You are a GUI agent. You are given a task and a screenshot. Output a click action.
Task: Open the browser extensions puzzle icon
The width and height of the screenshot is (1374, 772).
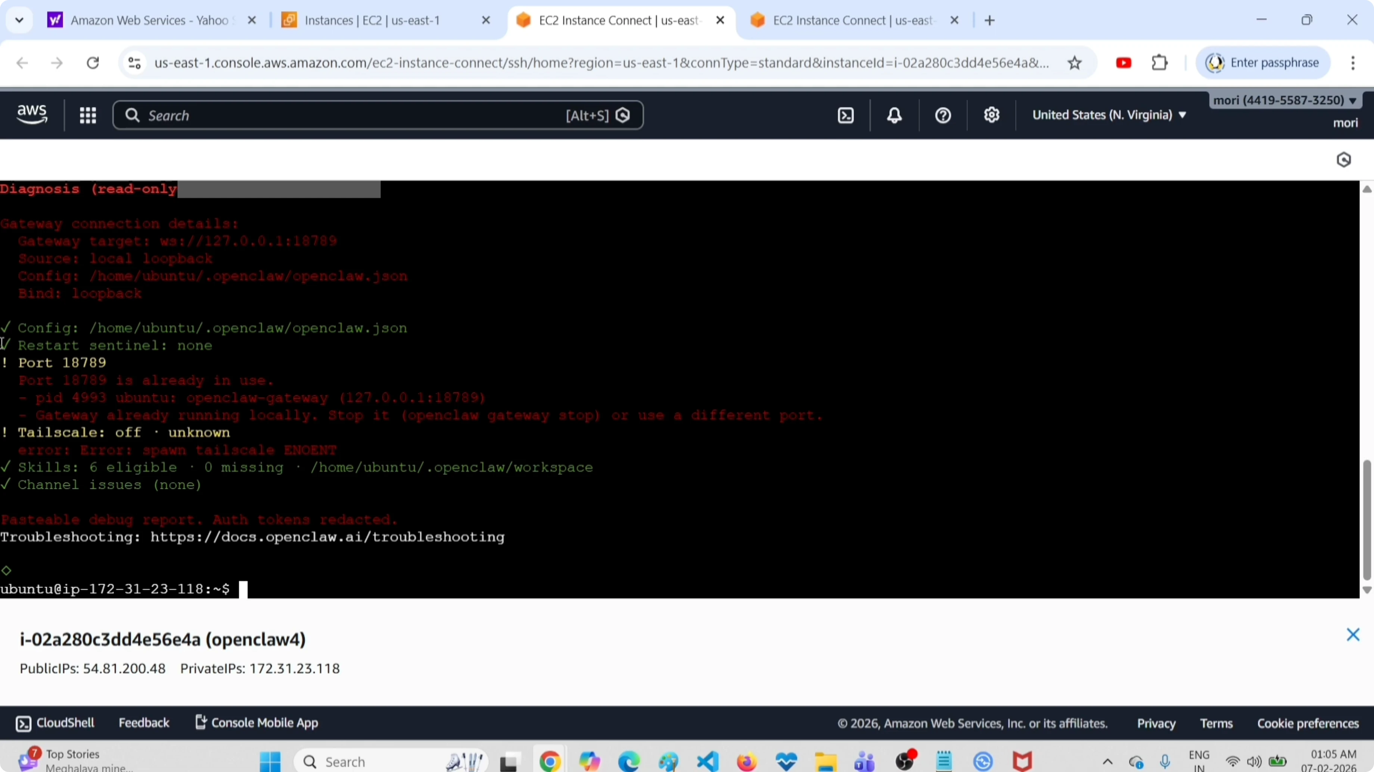(1160, 62)
